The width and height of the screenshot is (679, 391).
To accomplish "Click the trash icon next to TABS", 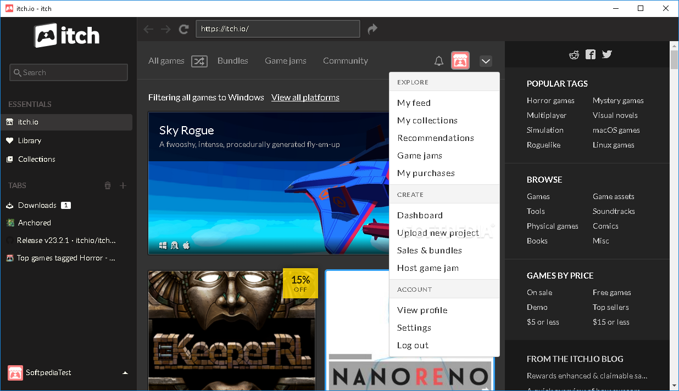I will [x=108, y=185].
